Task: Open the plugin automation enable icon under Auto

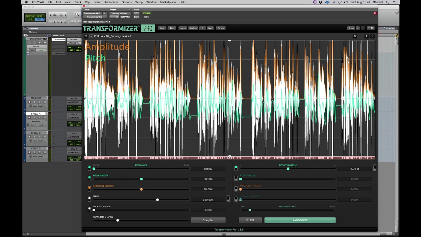Action: point(136,13)
